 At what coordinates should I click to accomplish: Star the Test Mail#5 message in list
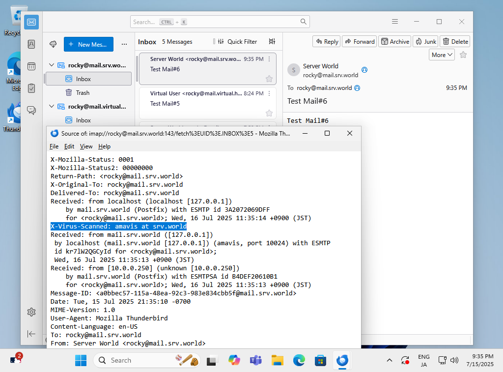[x=269, y=113]
